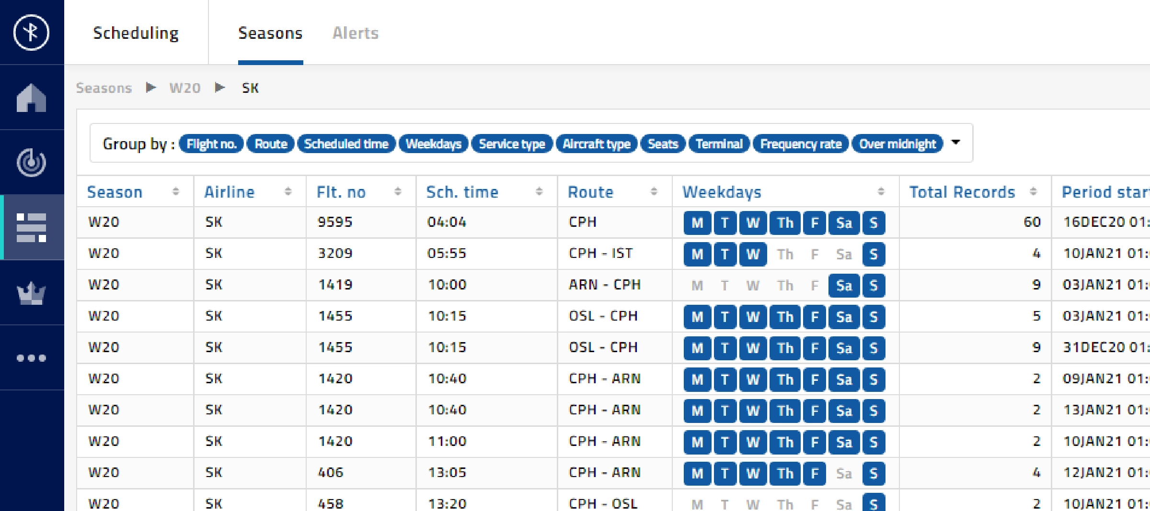Sort by Total Records column arrows
This screenshot has width=1150, height=511.
click(1033, 192)
